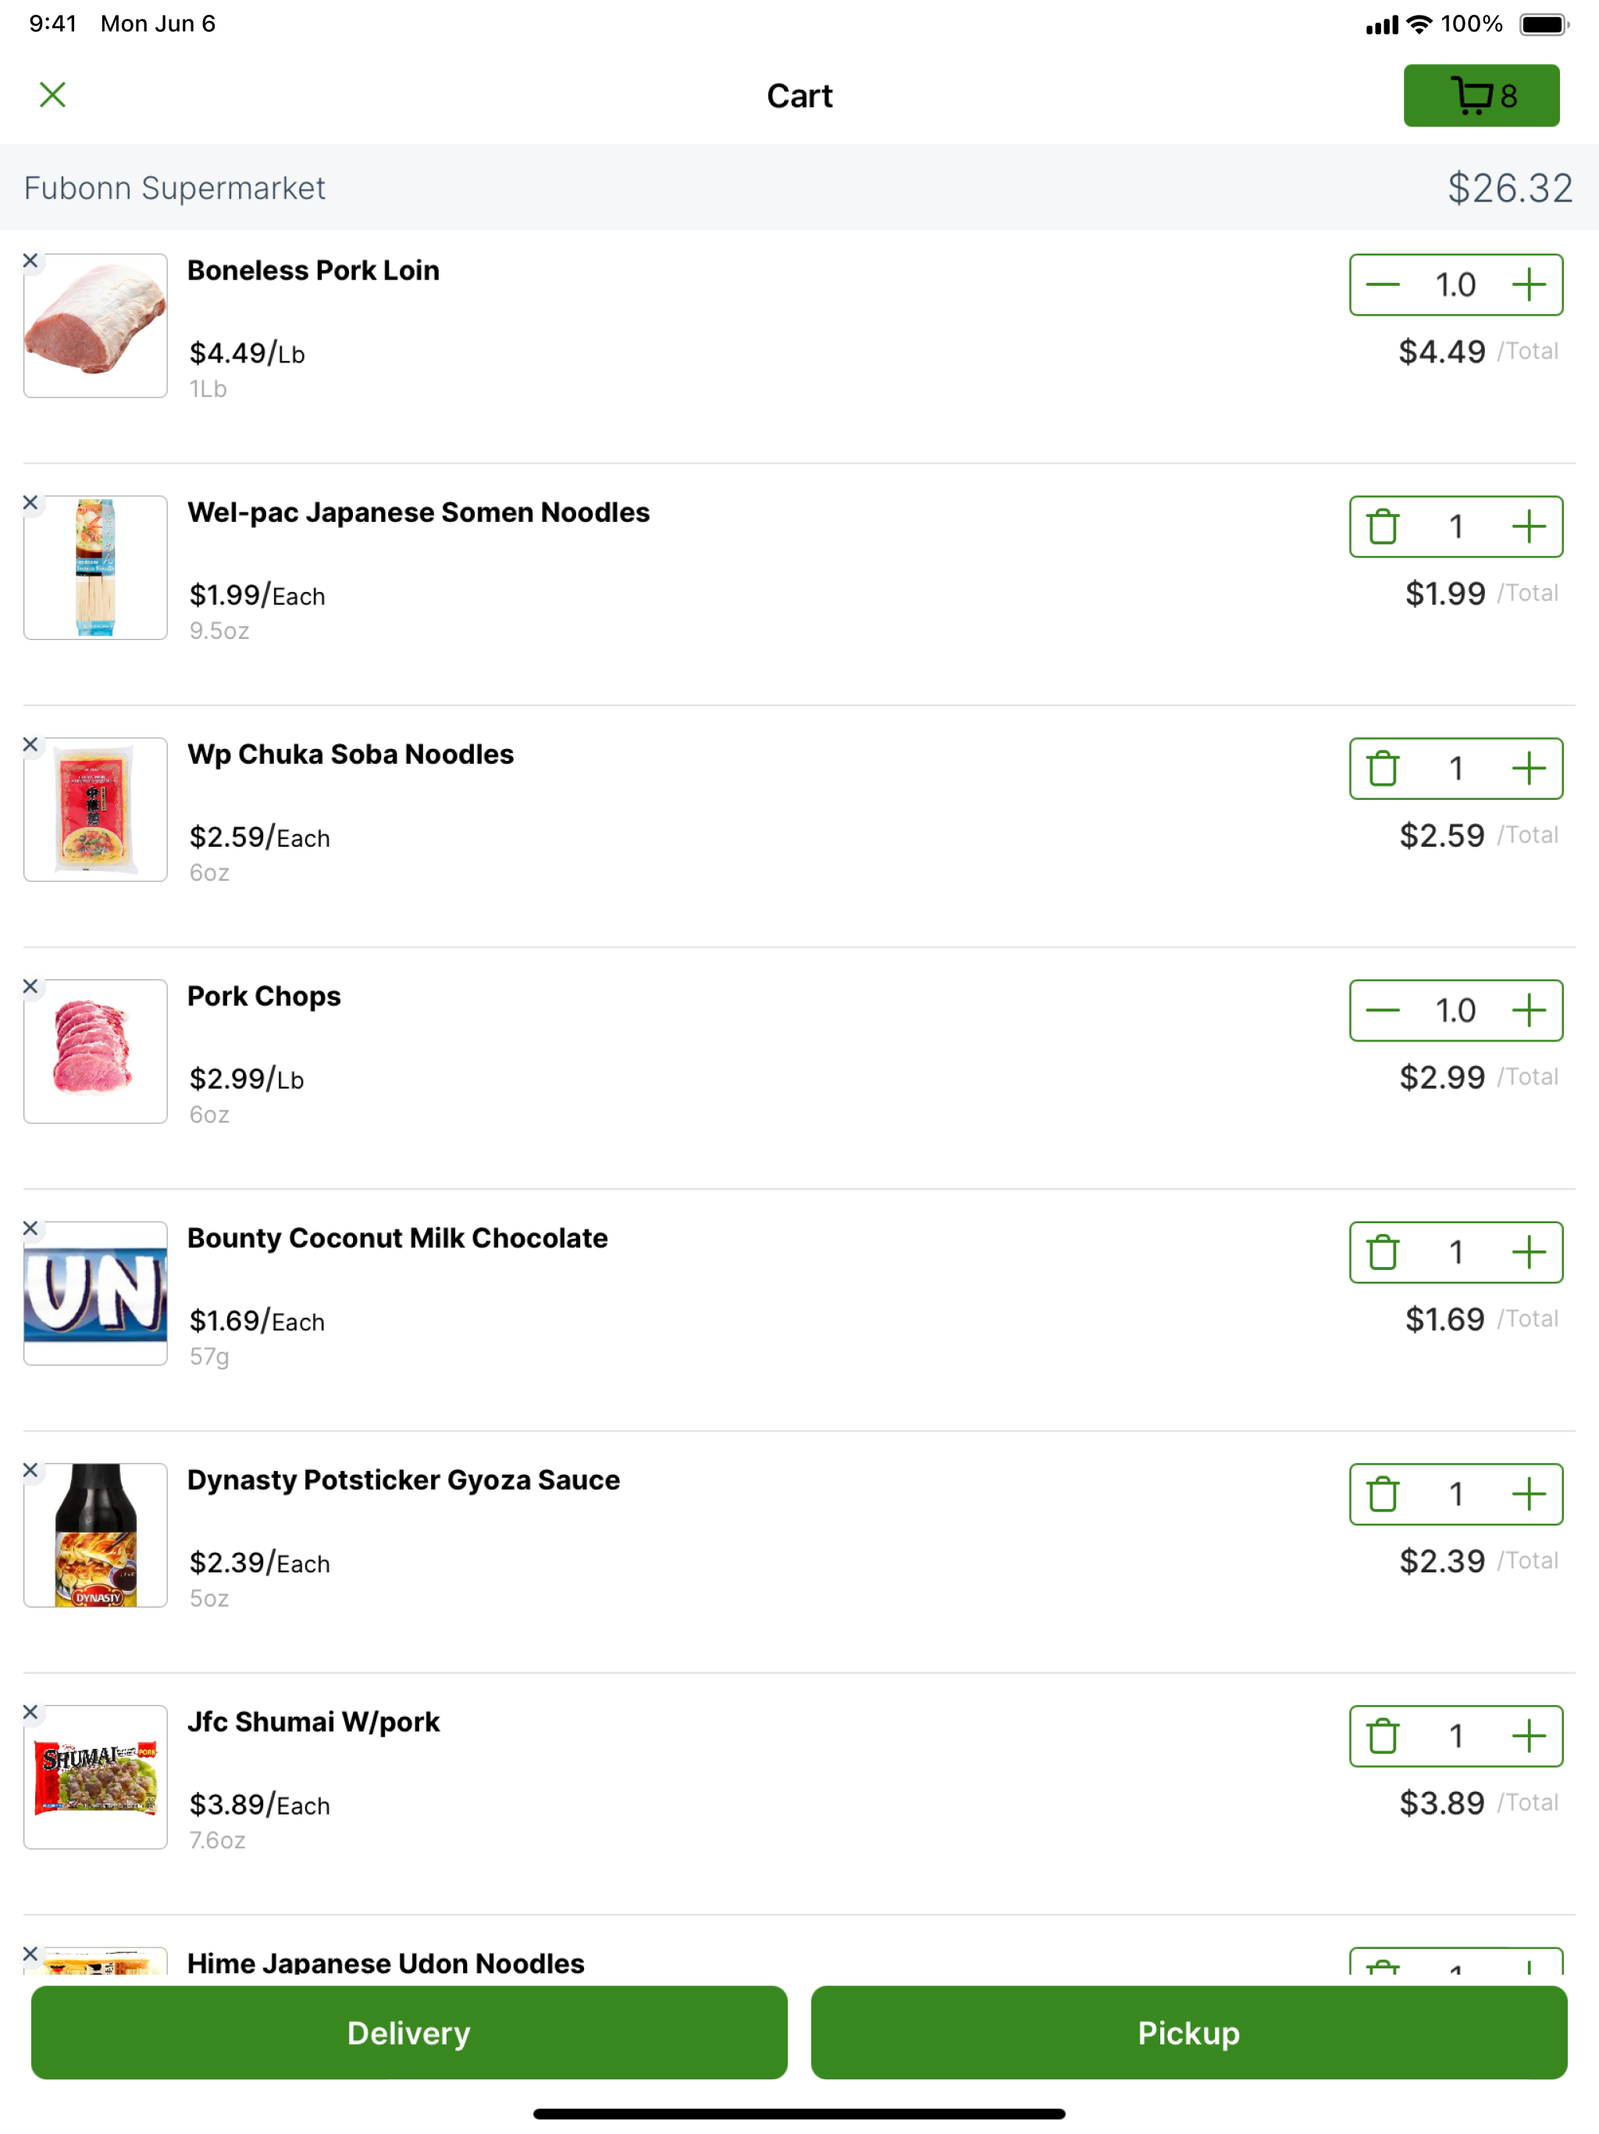Add another Bounty Coconut Milk Chocolate
Image resolution: width=1599 pixels, height=2134 pixels.
(1529, 1252)
